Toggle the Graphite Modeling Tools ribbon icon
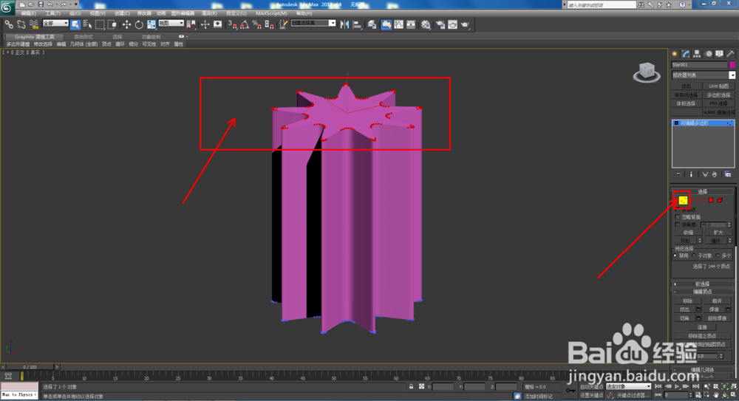This screenshot has height=401, width=739. click(386, 24)
